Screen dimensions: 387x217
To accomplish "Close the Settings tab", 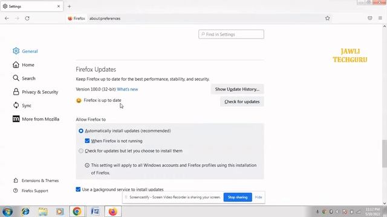I will click(59, 7).
